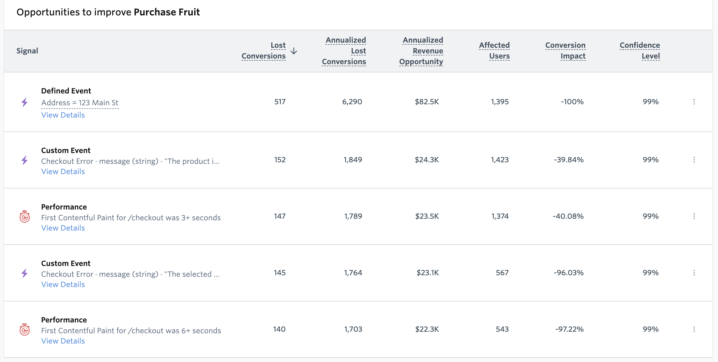The image size is (718, 362).
Task: Click lightning icon beside 'The product' Checkout Error
Action: coord(24,160)
